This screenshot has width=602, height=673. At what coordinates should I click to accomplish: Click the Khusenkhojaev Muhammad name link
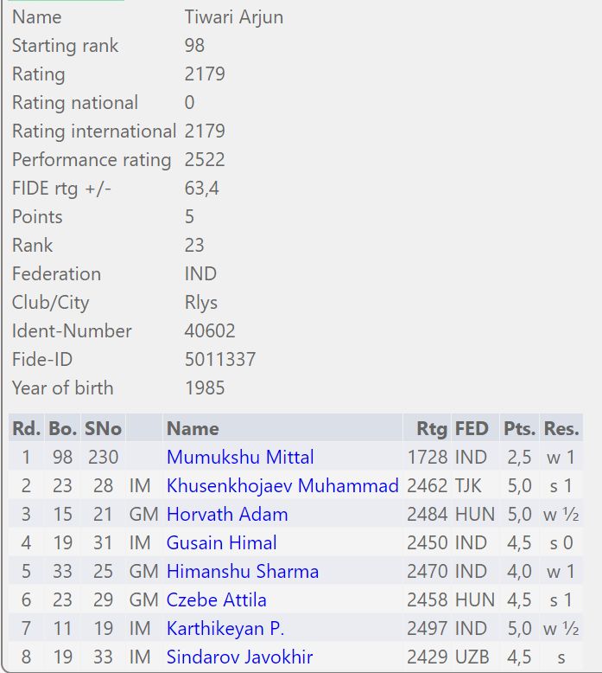click(282, 485)
